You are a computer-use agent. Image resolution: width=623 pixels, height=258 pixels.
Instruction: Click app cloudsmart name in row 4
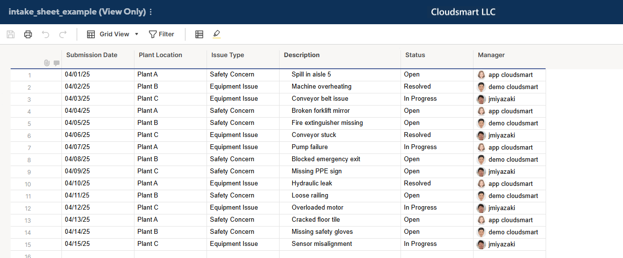(x=510, y=111)
